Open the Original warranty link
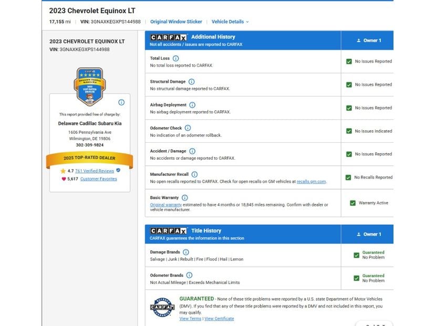Screen dimensions: 435x326 (166, 205)
